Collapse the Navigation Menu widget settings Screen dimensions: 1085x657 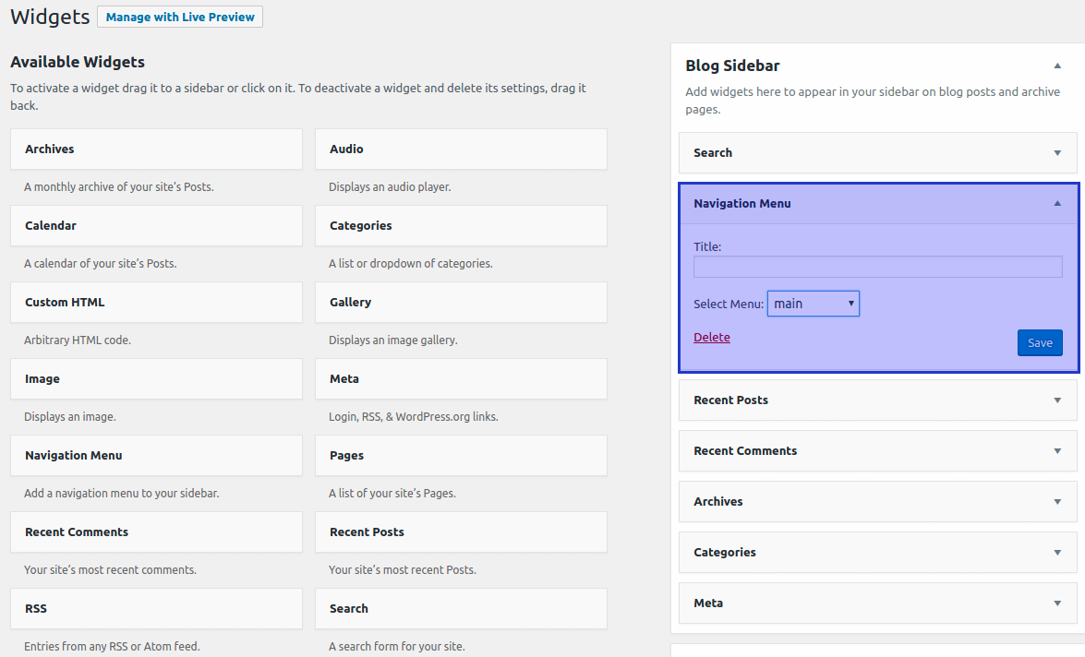[x=1056, y=203]
